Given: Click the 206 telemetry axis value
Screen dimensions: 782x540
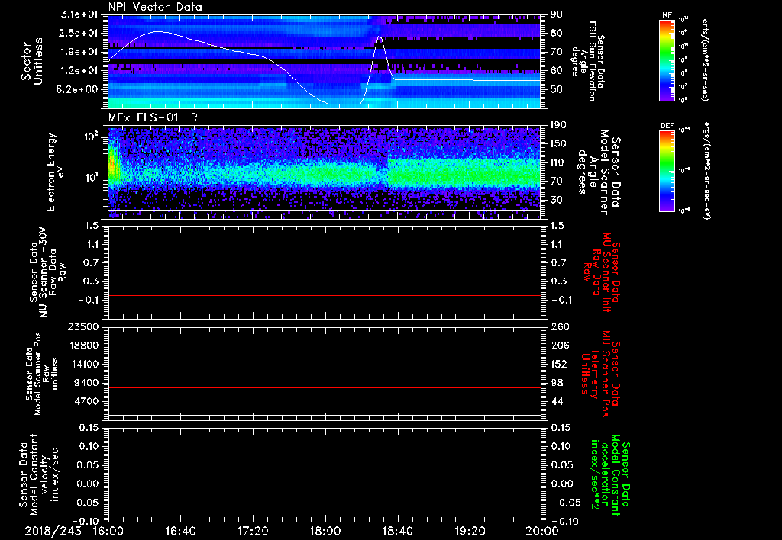Looking at the screenshot, I should [560, 346].
